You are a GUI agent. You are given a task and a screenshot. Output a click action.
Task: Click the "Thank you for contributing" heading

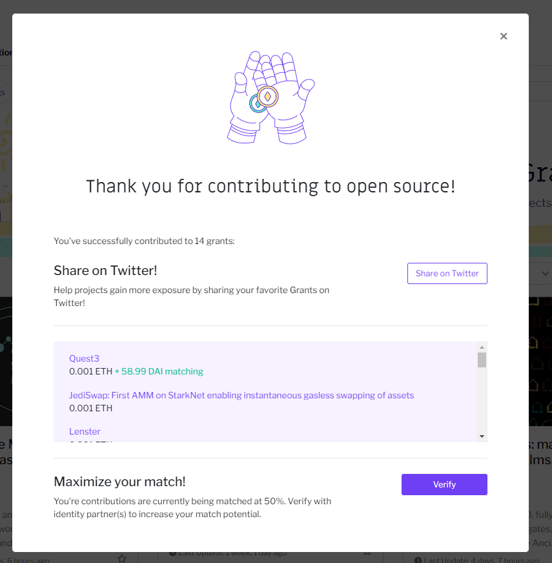pyautogui.click(x=271, y=187)
